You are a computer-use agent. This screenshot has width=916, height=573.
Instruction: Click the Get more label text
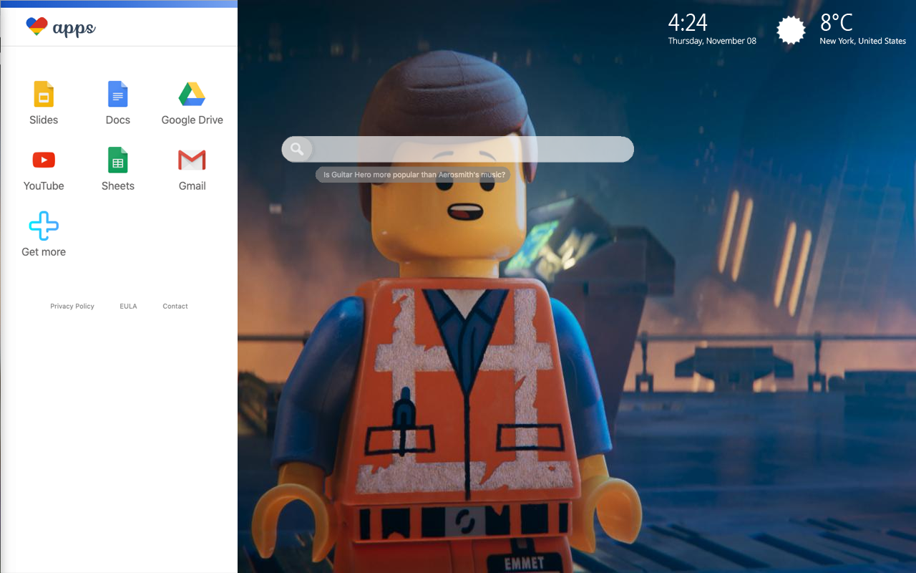point(44,251)
